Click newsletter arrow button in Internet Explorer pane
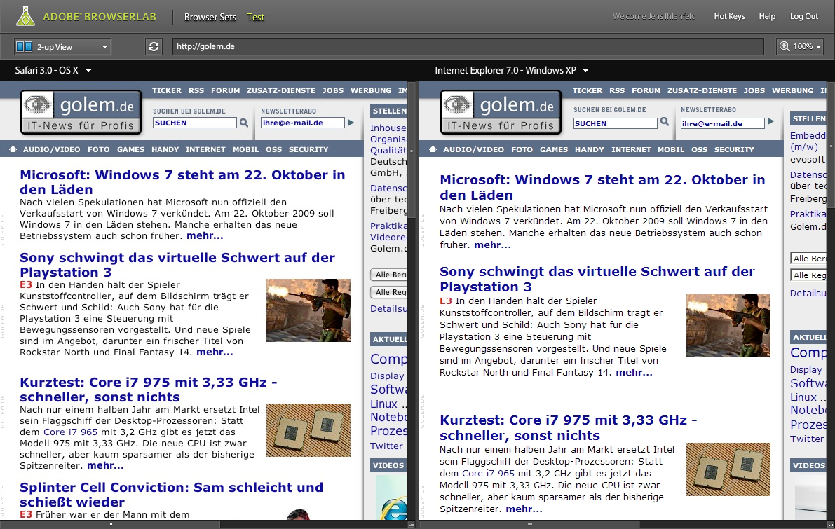The image size is (835, 529). (x=770, y=122)
